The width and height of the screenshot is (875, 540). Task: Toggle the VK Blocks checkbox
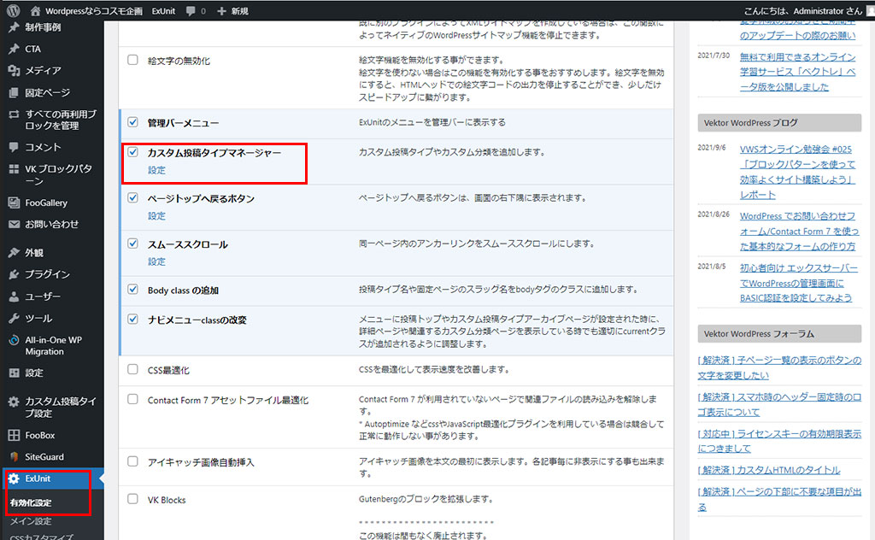point(132,499)
